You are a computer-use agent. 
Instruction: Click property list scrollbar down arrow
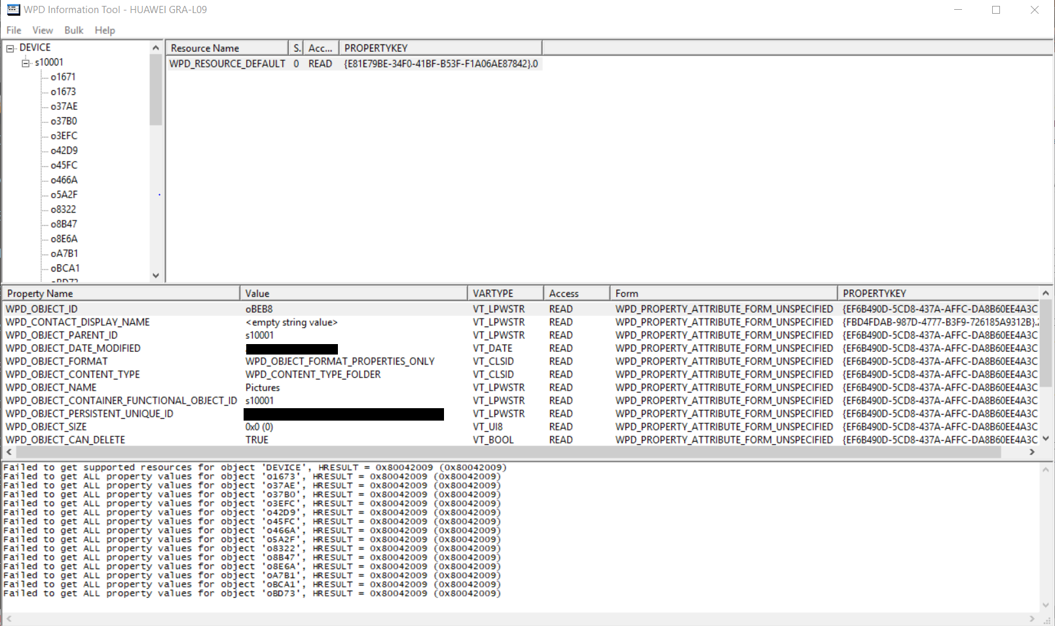pos(1046,439)
